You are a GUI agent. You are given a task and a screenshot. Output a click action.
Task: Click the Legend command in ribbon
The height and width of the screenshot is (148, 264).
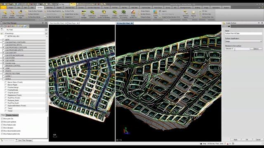163,11
